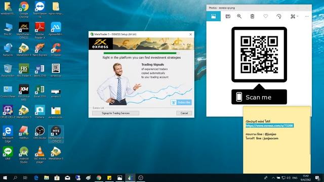Screen dimensions: 324x182
Task: Select the Adobe Reader X desktop icon
Action: pyautogui.click(x=40, y=30)
